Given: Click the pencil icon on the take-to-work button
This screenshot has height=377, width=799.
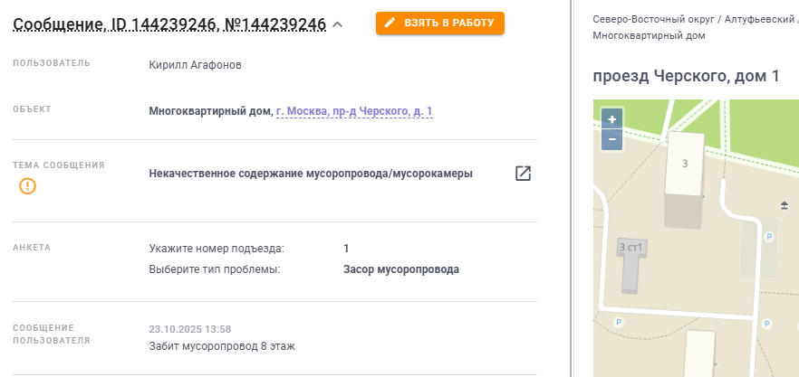Looking at the screenshot, I should point(390,24).
